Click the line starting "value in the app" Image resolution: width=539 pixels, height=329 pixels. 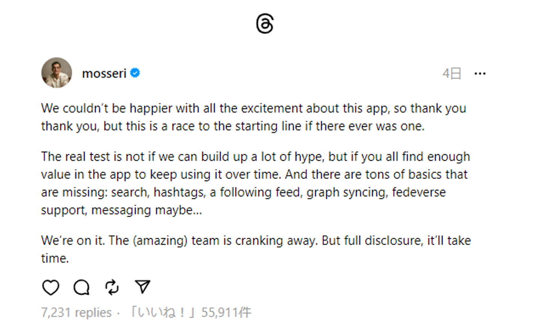(254, 174)
